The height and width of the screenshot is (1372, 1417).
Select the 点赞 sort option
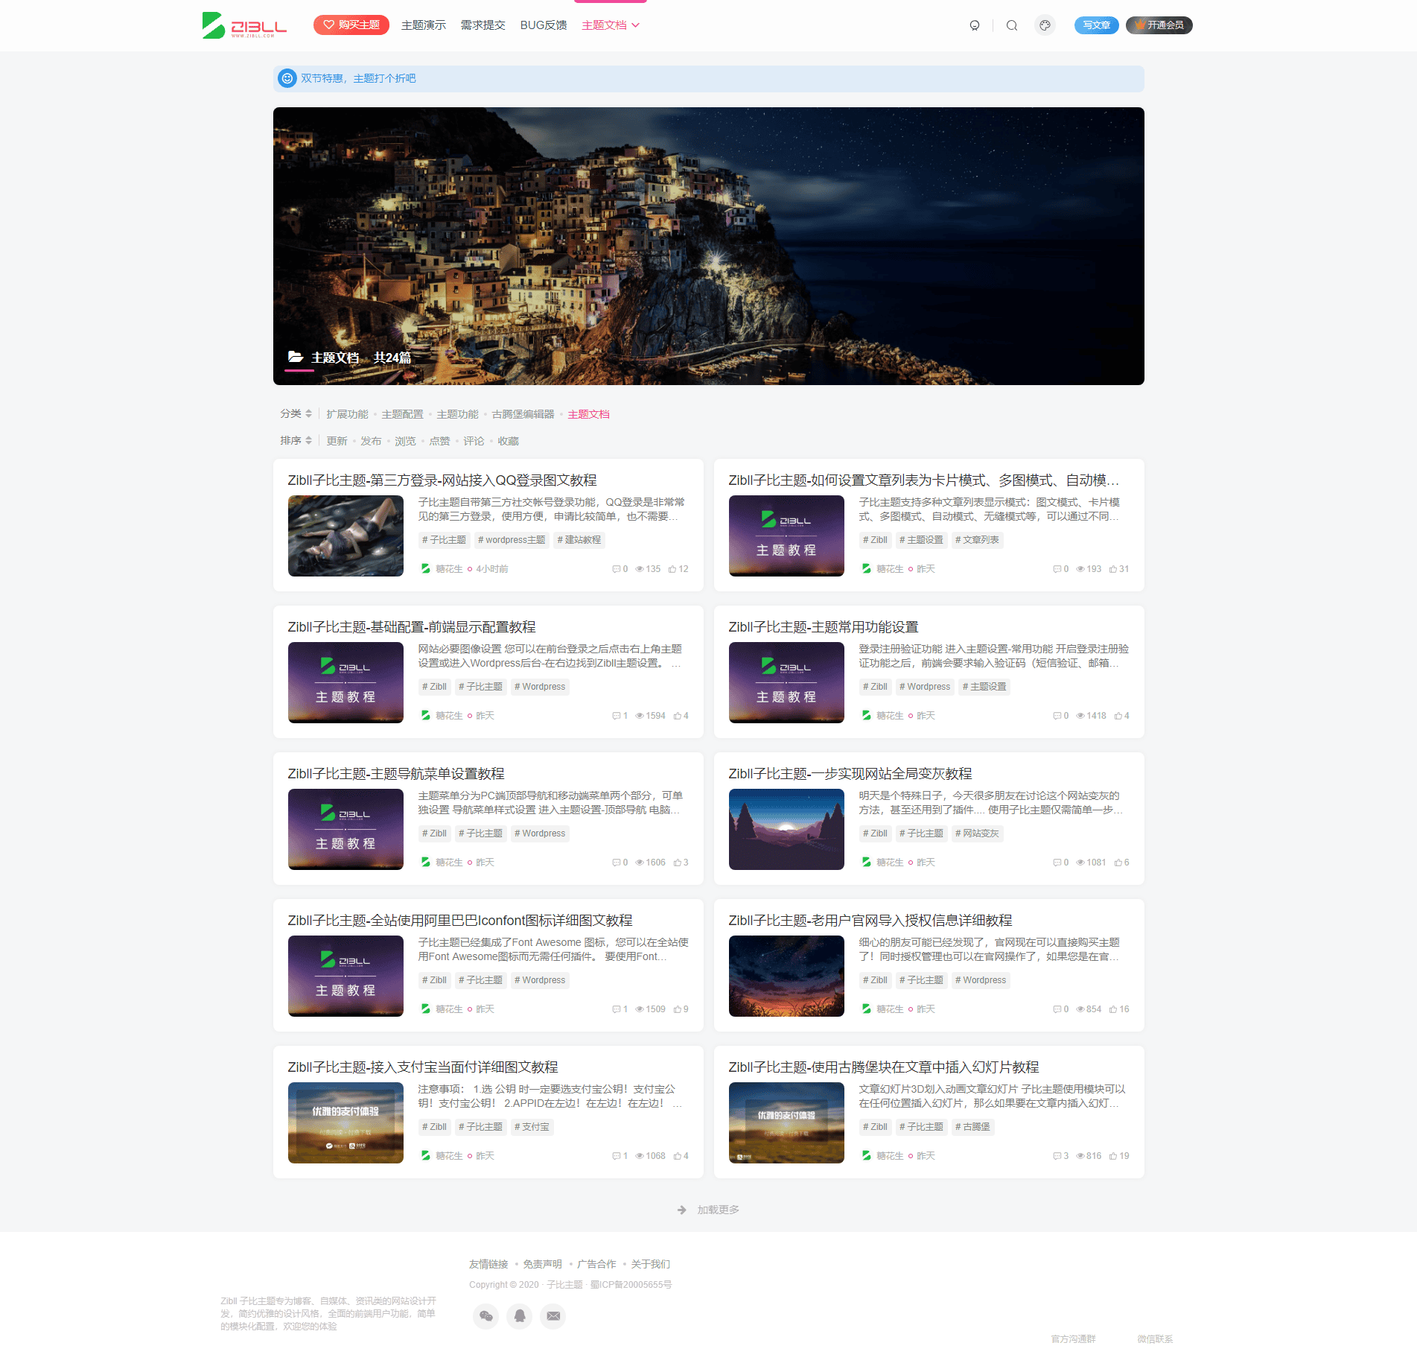[x=439, y=441]
